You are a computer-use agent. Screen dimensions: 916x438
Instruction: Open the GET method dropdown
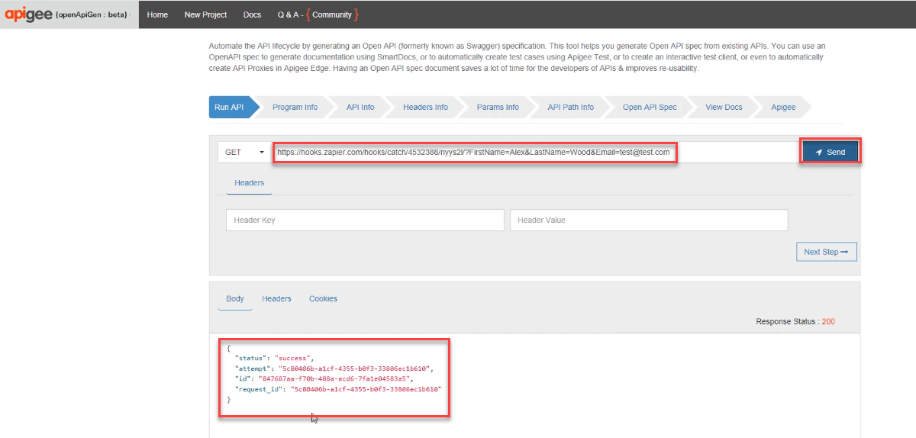[x=244, y=152]
